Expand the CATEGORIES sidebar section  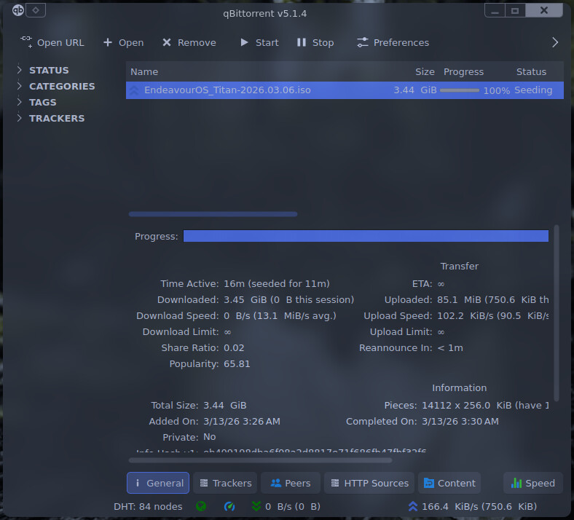(x=20, y=86)
